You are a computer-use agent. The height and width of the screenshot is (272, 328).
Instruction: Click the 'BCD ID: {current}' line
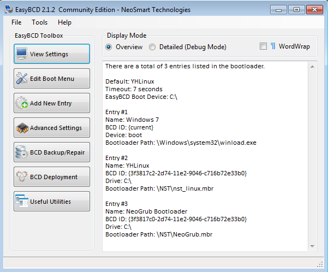[x=129, y=127]
